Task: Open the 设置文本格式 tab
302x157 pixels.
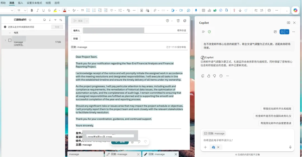Action: [34, 3]
